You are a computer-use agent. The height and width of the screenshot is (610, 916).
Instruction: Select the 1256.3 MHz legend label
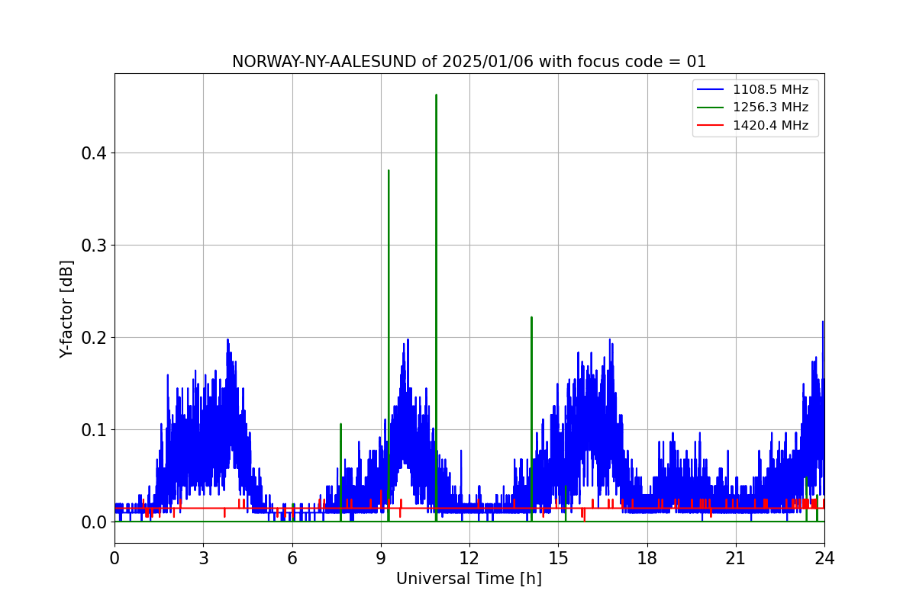[770, 108]
